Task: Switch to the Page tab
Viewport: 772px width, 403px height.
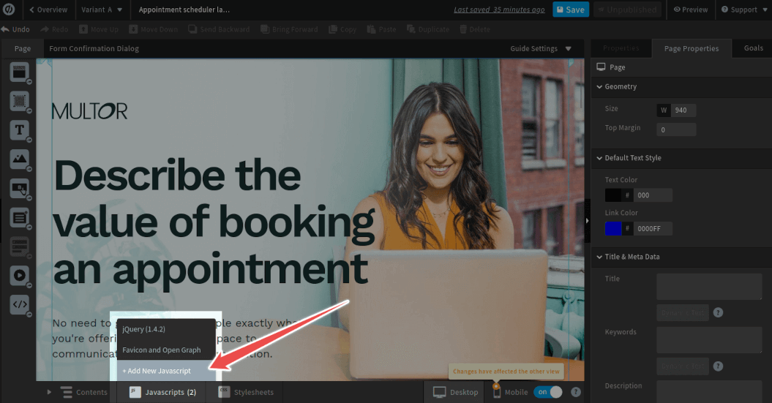Action: (x=23, y=49)
